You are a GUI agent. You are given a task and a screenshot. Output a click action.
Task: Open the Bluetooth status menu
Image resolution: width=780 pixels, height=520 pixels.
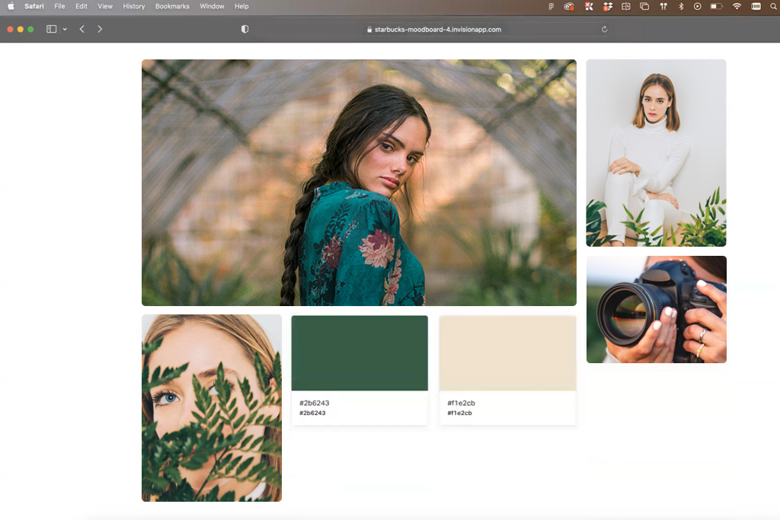point(681,6)
